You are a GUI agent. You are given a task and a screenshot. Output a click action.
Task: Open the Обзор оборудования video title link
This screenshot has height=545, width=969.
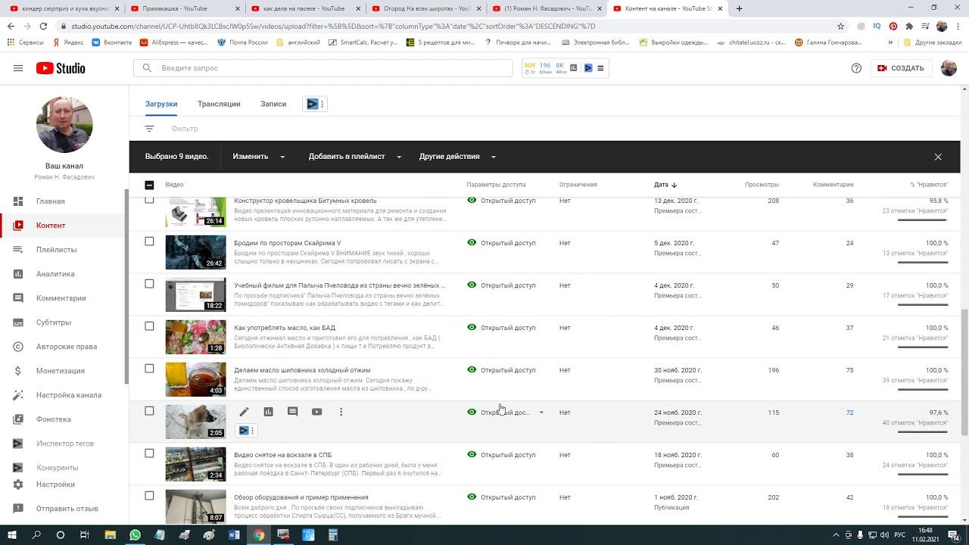(x=301, y=497)
